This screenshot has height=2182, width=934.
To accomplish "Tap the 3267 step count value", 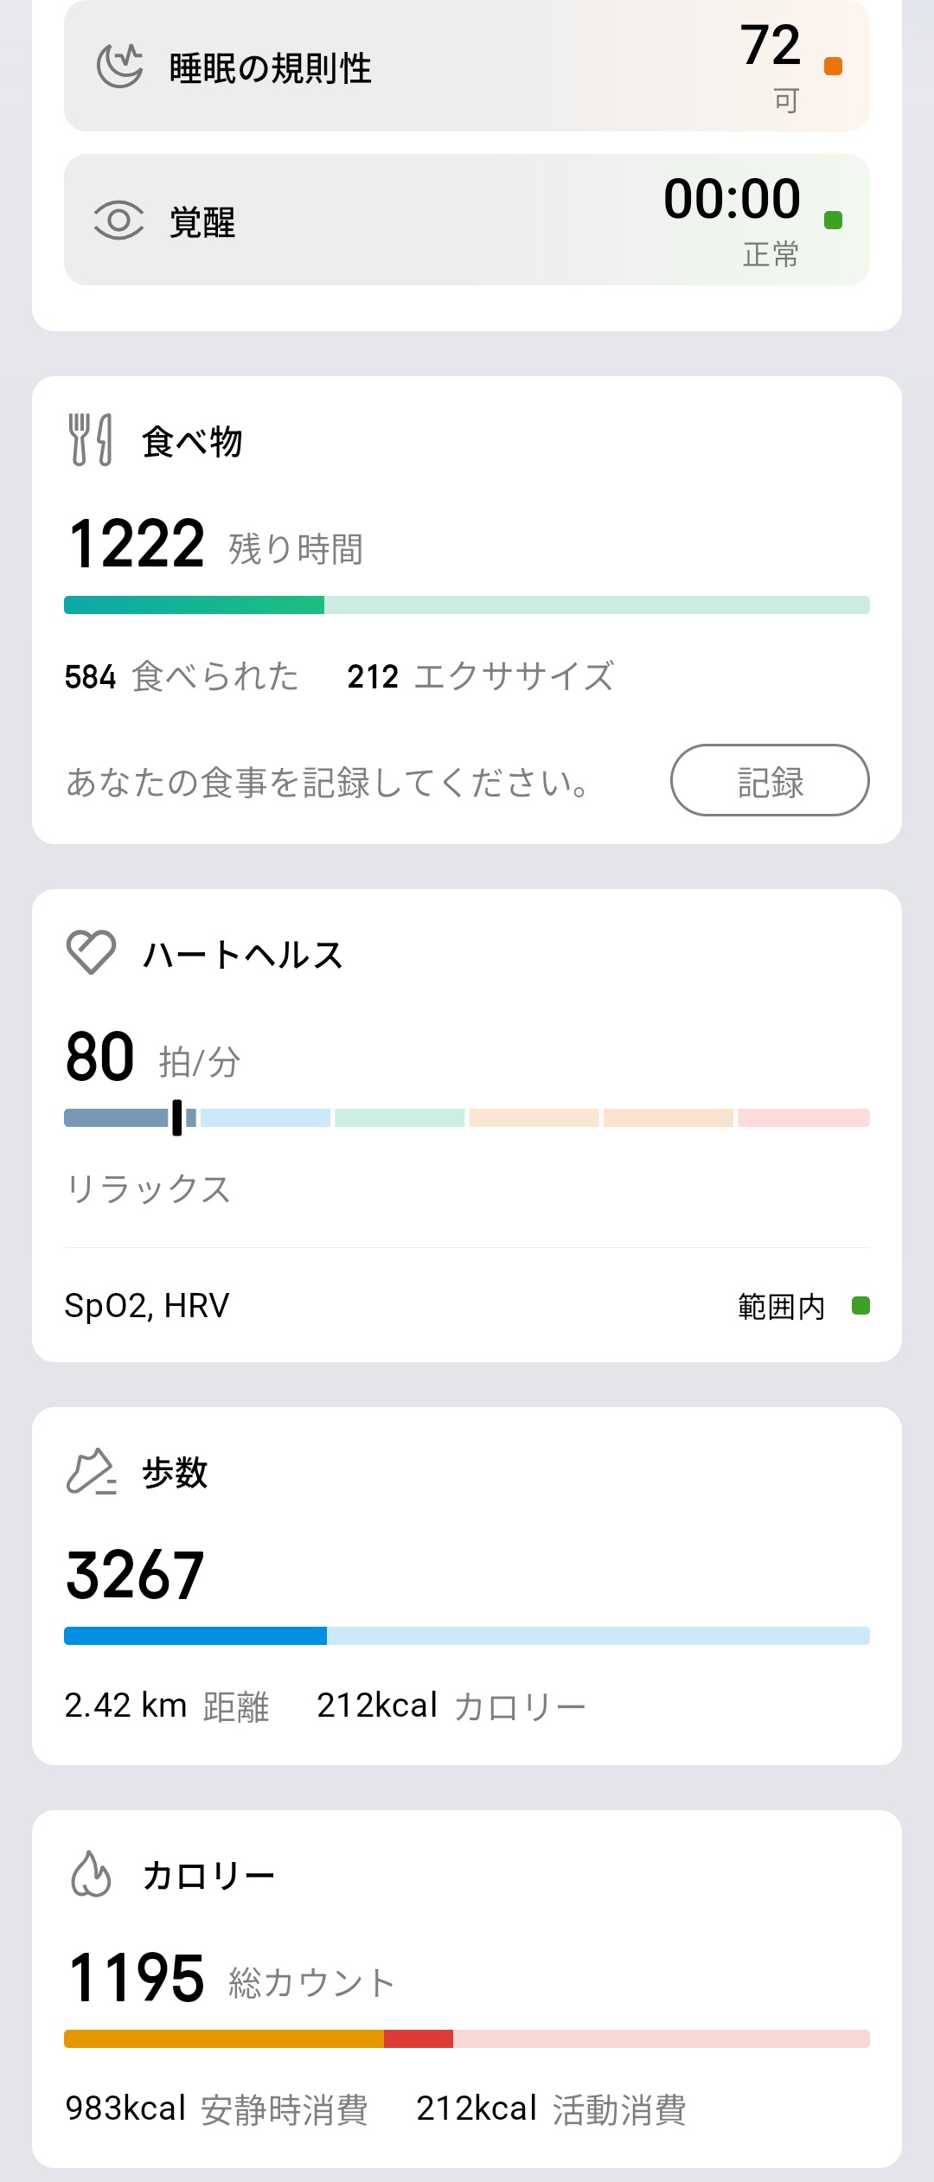I will click(x=136, y=1575).
